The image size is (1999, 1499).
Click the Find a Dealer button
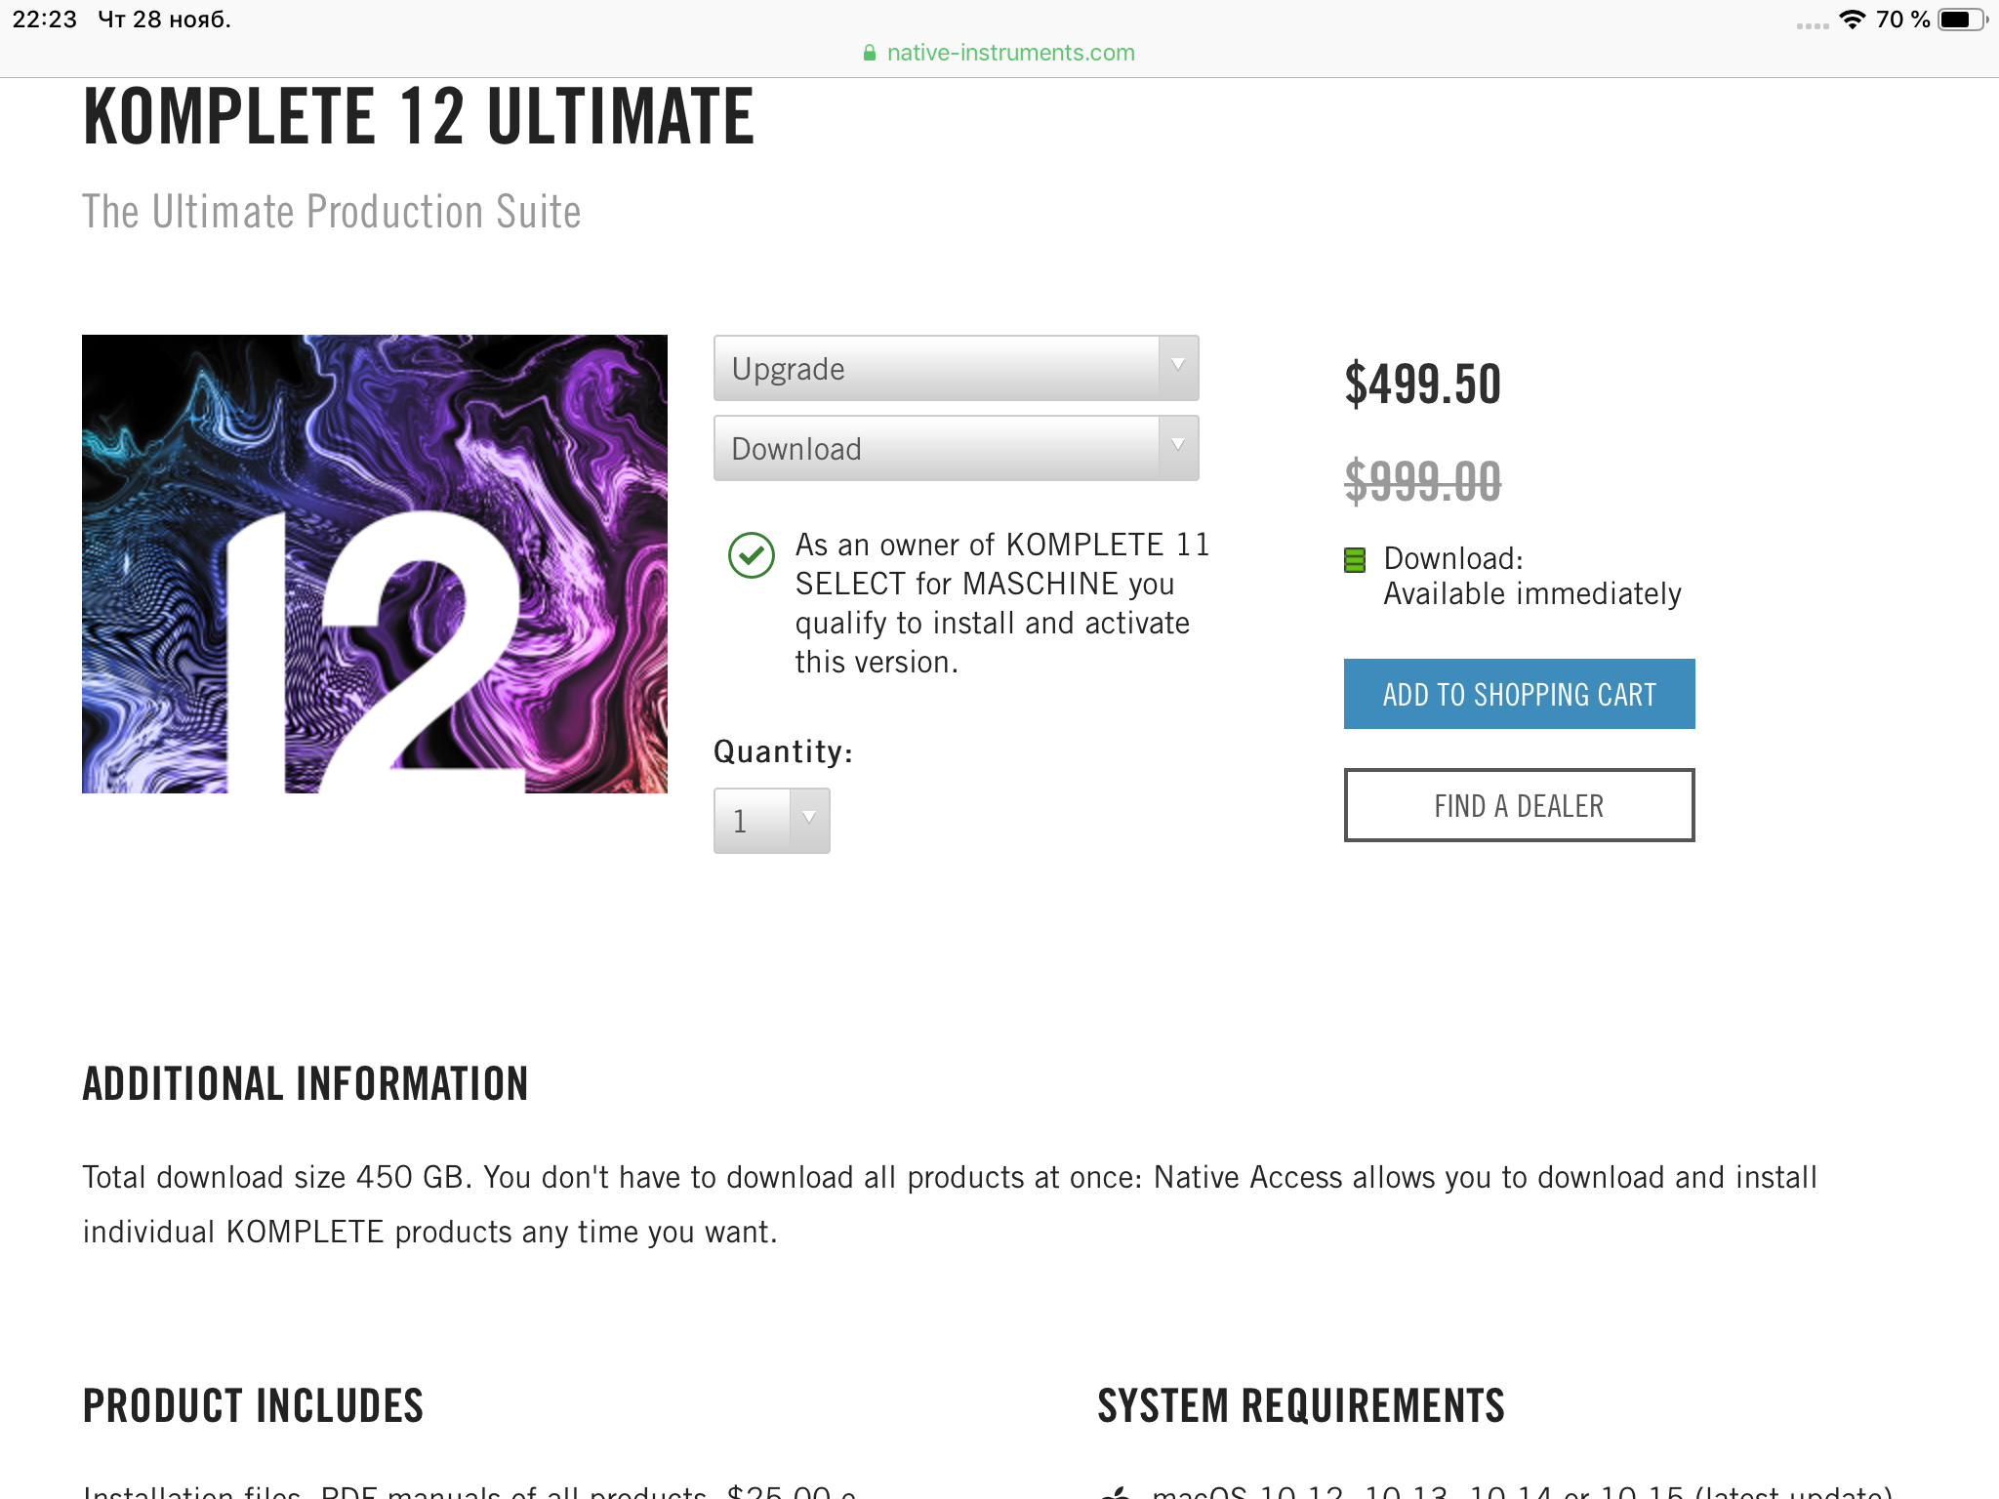[x=1519, y=805]
